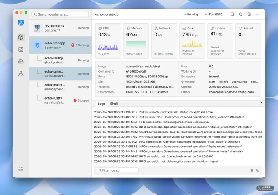Select the echo-mailcr... container row
This screenshot has width=278, height=195.
pos(60,87)
